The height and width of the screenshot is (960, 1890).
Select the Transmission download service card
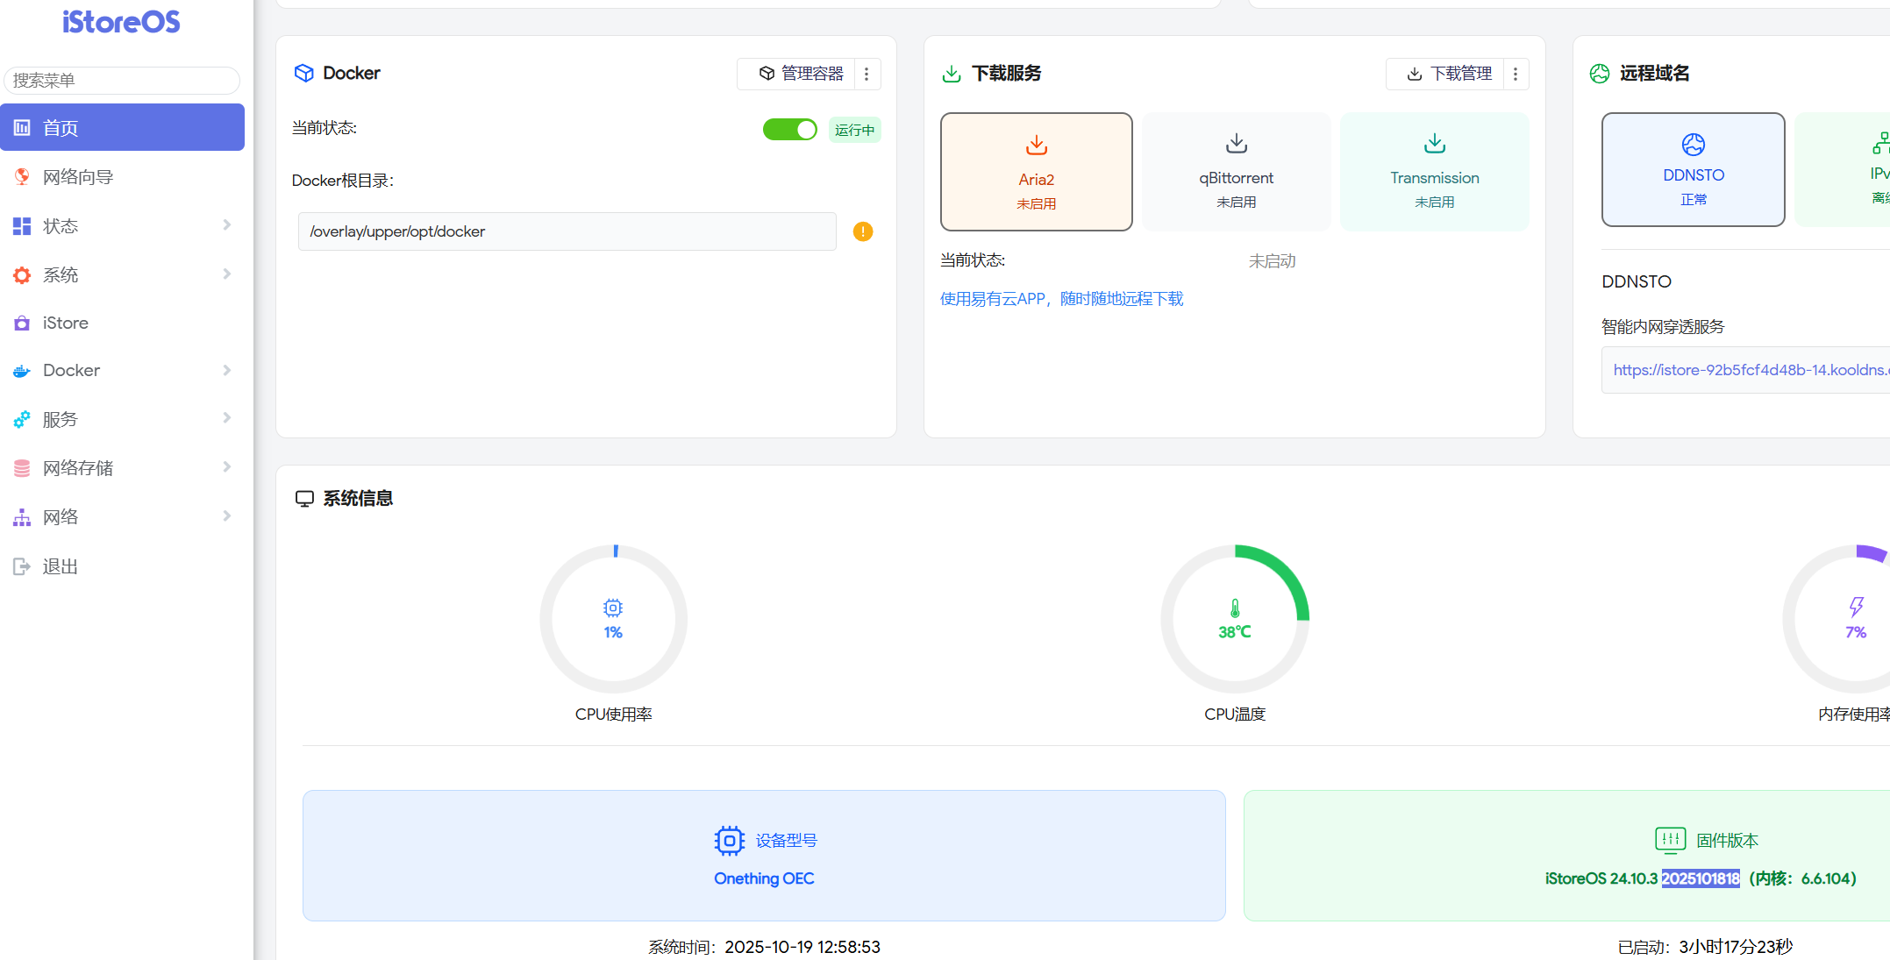tap(1434, 172)
